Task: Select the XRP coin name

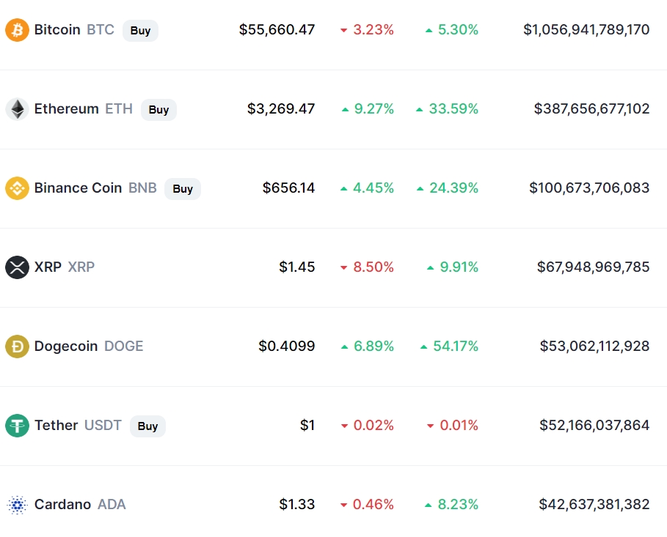Action: coord(48,267)
